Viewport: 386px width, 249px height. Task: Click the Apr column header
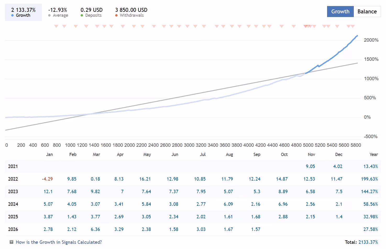[120, 154]
